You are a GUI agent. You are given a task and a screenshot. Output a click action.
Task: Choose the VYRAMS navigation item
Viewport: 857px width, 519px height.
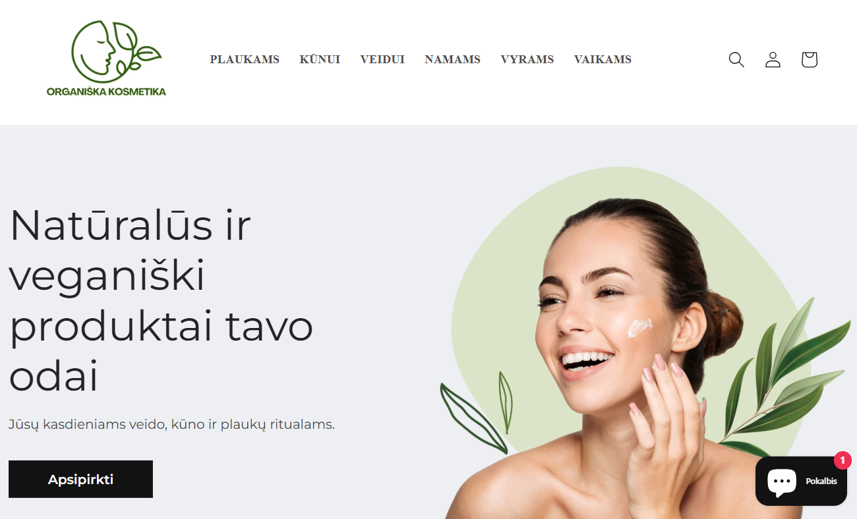(527, 59)
